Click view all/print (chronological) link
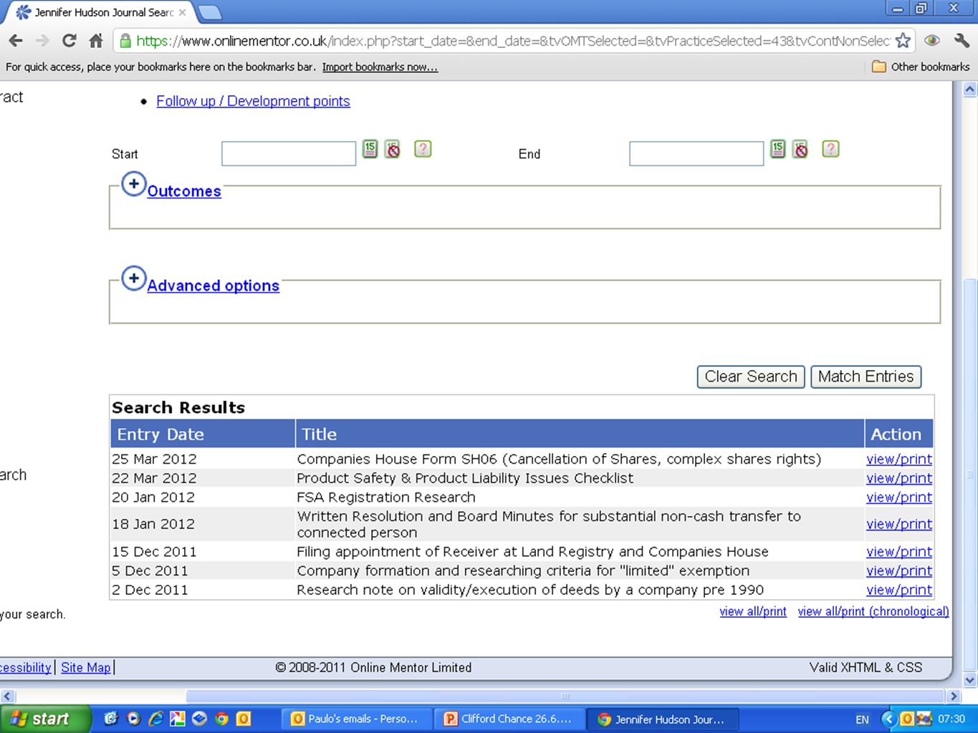Viewport: 978px width, 733px height. 873,611
